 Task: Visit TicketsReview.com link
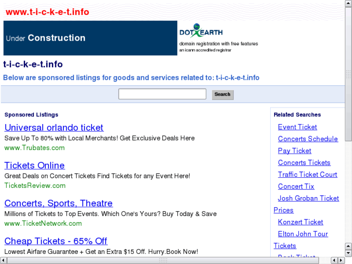tap(35, 186)
